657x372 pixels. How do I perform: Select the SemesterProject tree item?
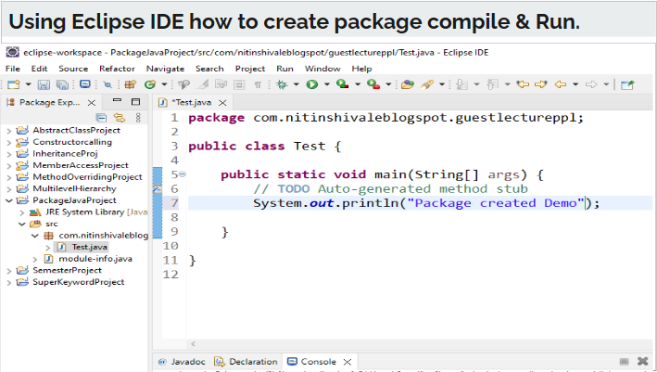tap(67, 271)
